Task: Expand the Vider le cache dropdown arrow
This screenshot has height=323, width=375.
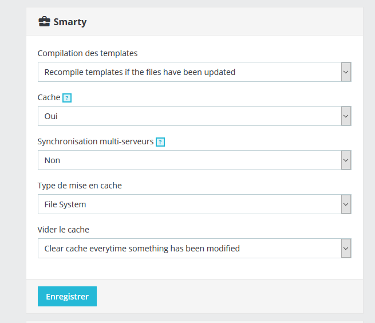Action: pyautogui.click(x=346, y=248)
